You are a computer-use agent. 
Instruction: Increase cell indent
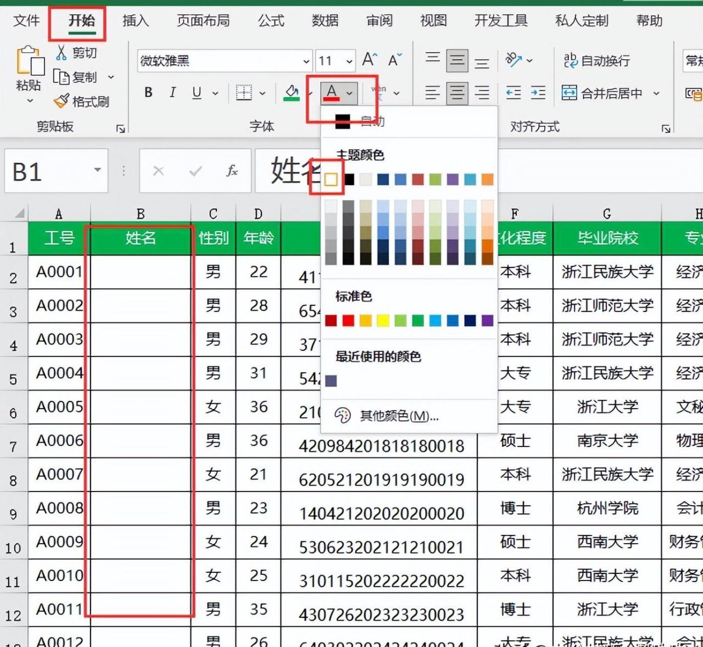(538, 92)
